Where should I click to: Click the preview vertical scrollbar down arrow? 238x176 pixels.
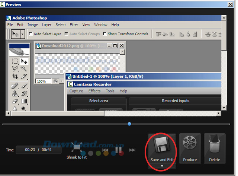224,108
